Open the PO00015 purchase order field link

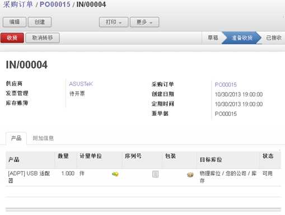pyautogui.click(x=226, y=85)
